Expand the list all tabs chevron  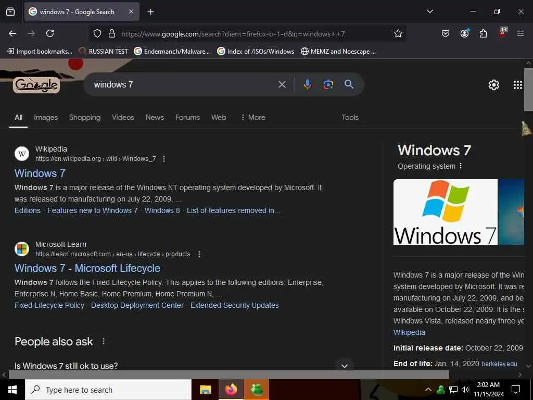coord(429,11)
